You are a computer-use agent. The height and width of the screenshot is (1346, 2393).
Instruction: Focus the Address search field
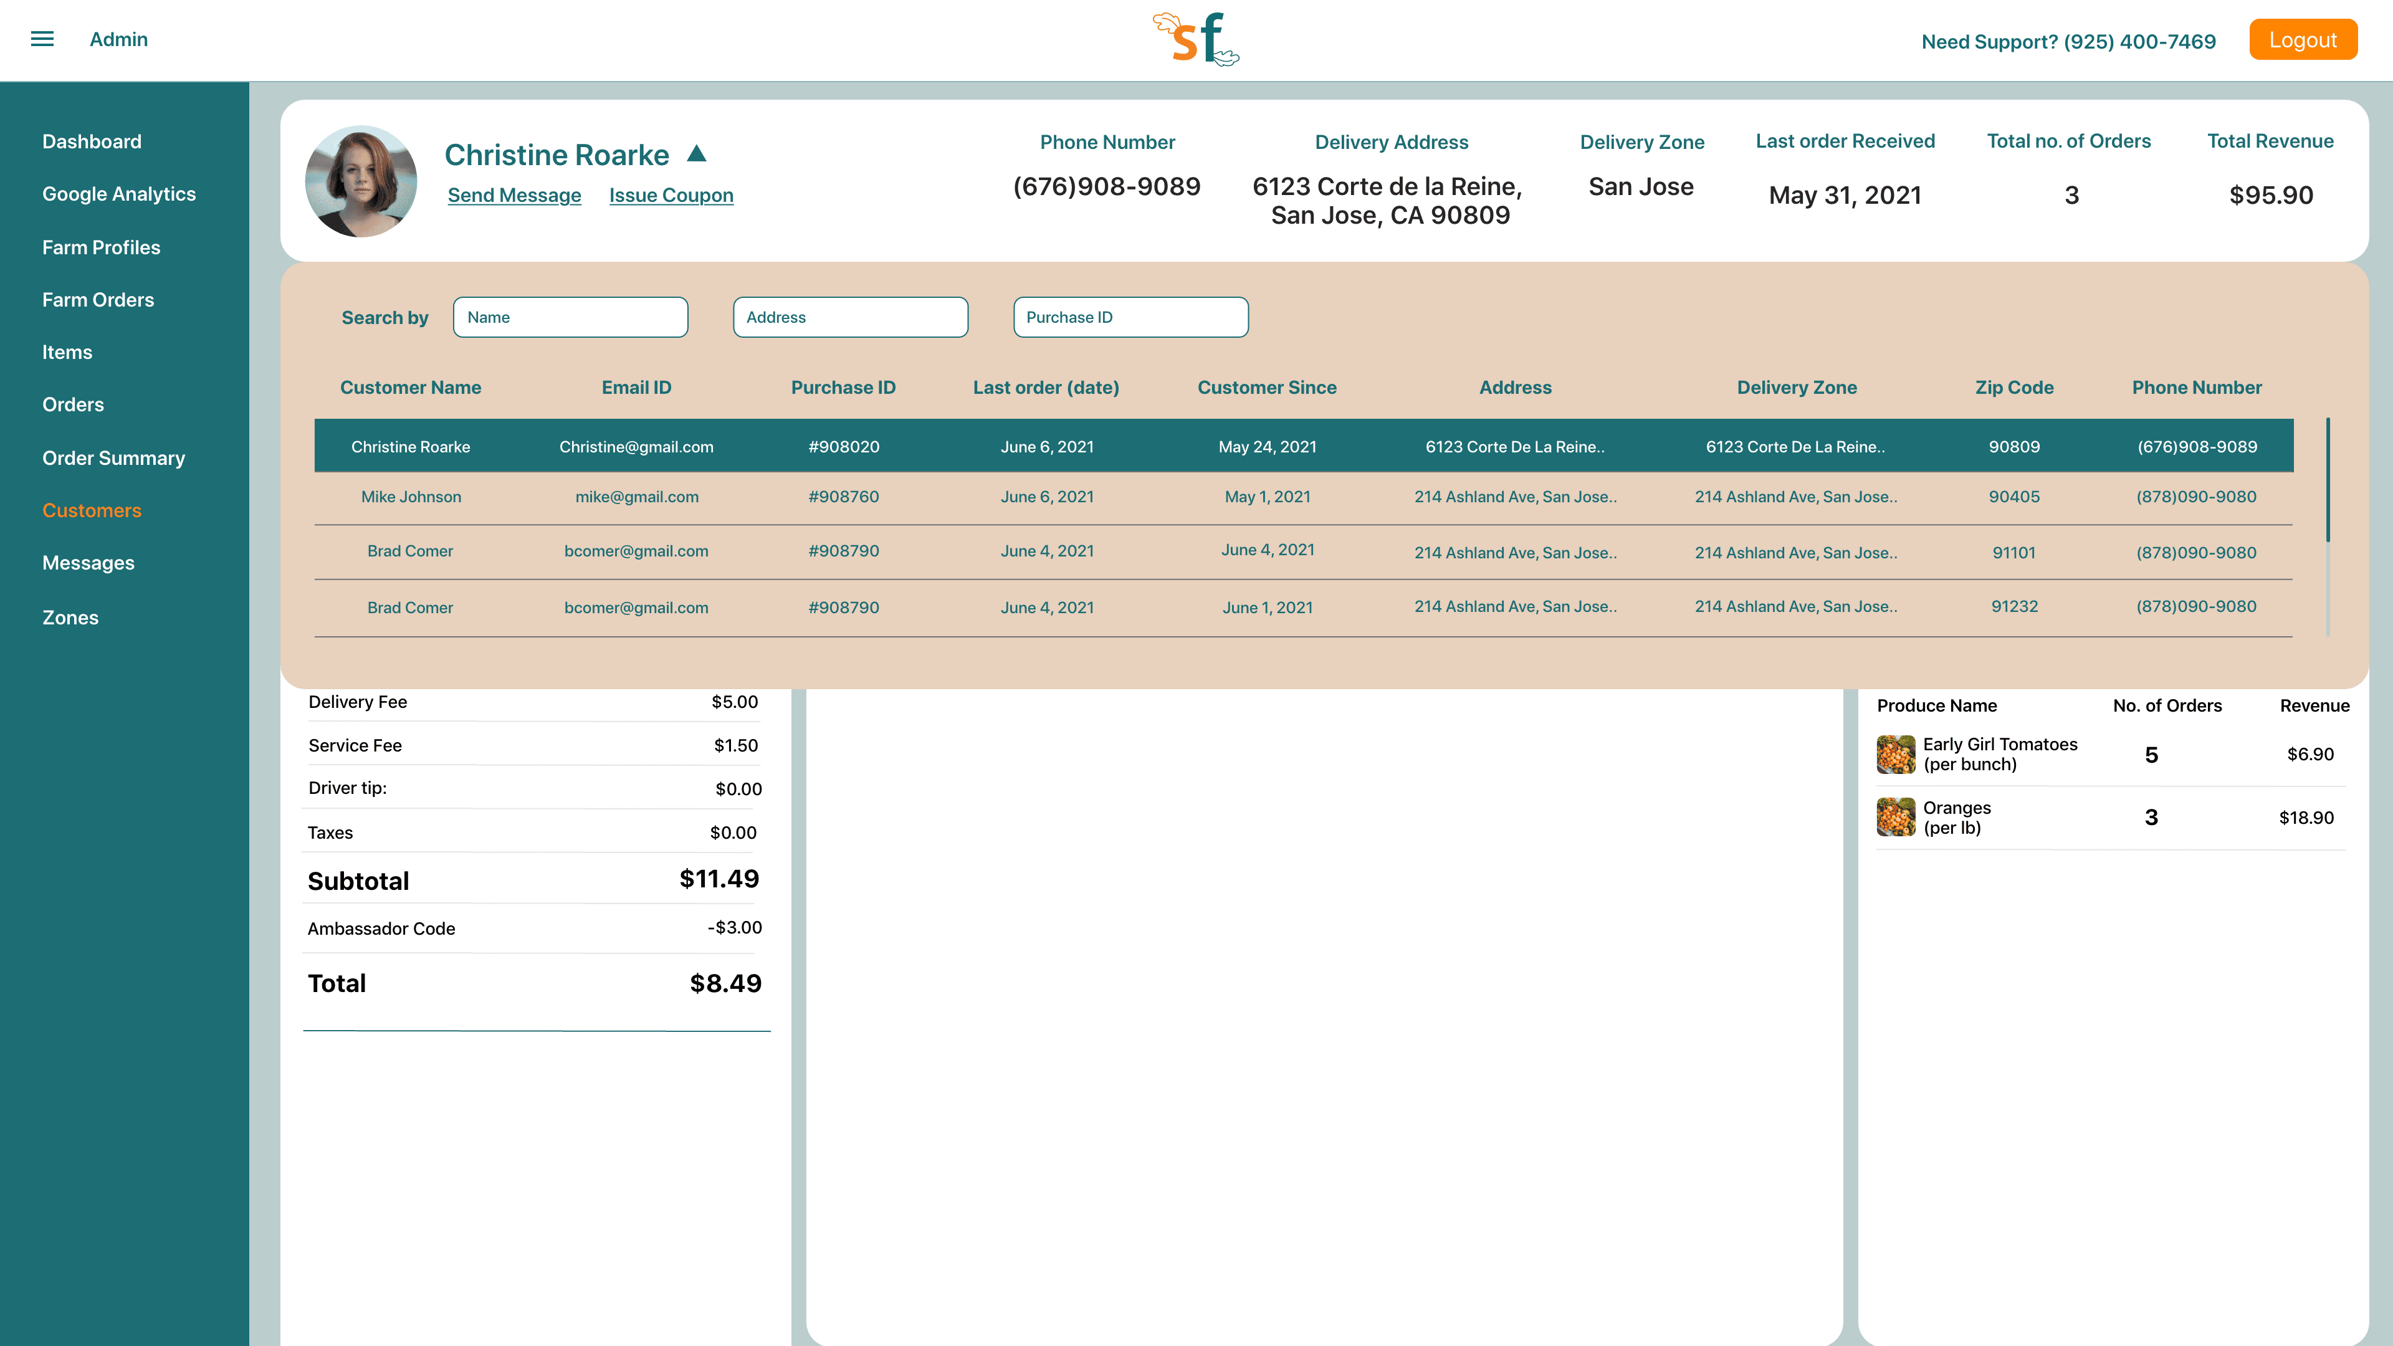850,317
